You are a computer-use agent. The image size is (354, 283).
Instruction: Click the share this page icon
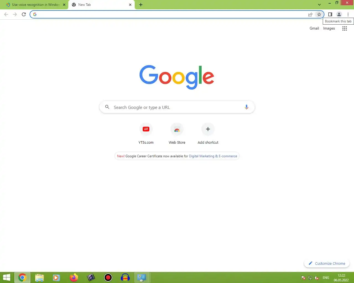point(310,14)
